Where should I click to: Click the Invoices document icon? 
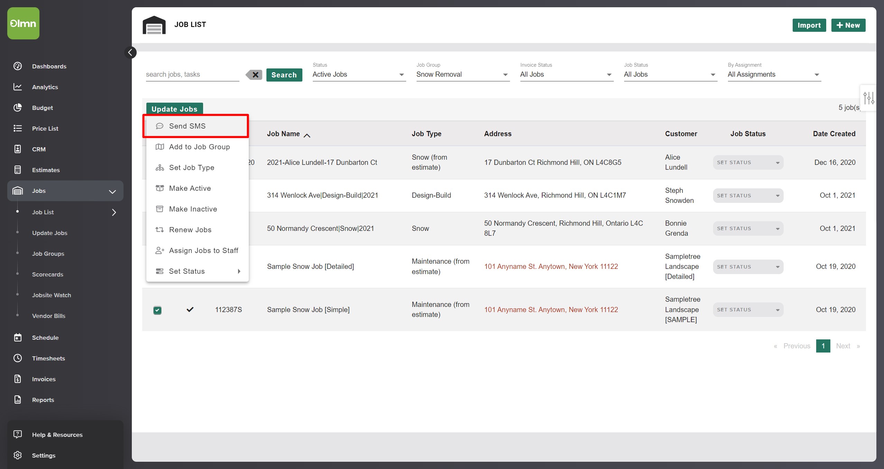coord(18,379)
